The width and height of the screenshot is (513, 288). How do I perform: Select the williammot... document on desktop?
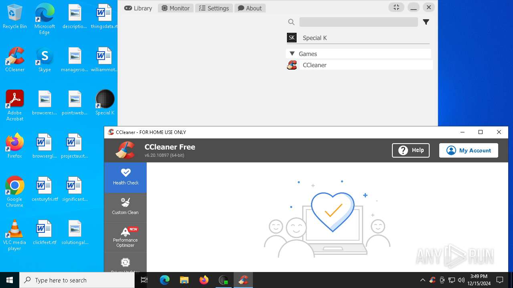click(x=104, y=60)
